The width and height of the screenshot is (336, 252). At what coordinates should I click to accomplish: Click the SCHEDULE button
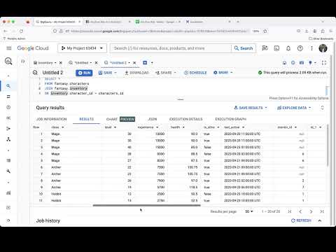coord(195,73)
